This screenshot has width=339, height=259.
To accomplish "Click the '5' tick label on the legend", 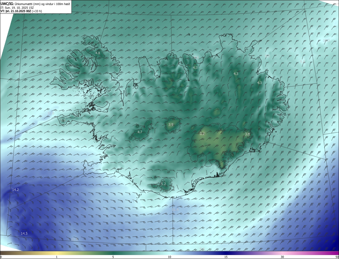I will coord(113,257).
